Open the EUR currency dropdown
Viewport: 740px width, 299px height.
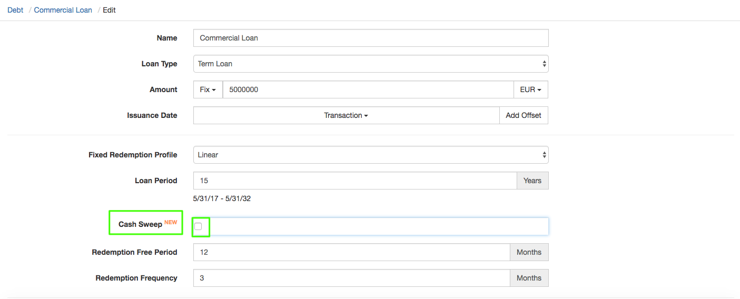click(x=530, y=89)
